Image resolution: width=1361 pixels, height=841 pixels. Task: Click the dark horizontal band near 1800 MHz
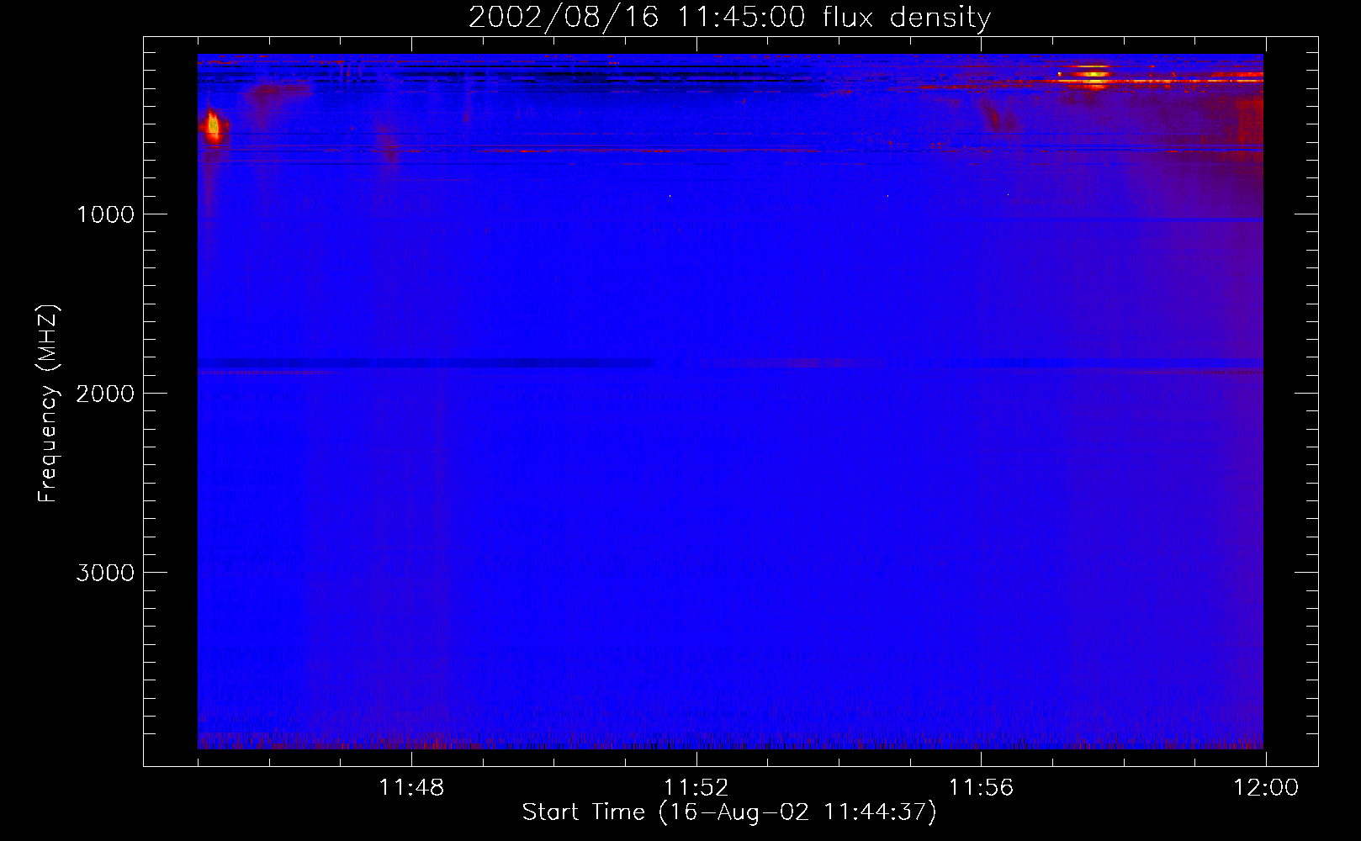426,363
